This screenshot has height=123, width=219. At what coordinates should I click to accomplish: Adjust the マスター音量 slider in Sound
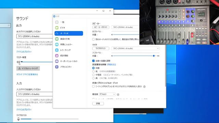pos(37,62)
